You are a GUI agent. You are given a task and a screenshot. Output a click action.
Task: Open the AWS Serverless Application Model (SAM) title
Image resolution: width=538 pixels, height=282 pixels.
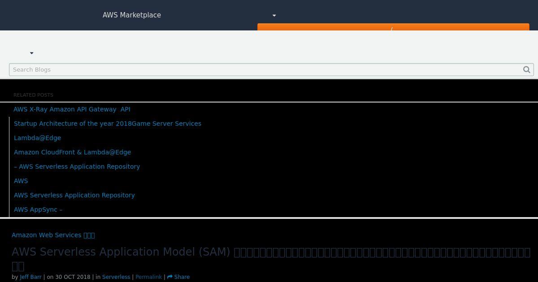pyautogui.click(x=271, y=258)
